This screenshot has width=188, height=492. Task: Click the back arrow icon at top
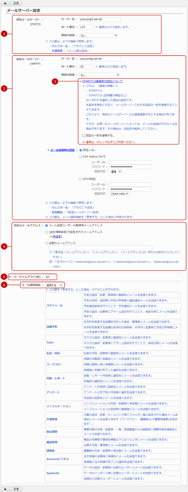point(5,3)
